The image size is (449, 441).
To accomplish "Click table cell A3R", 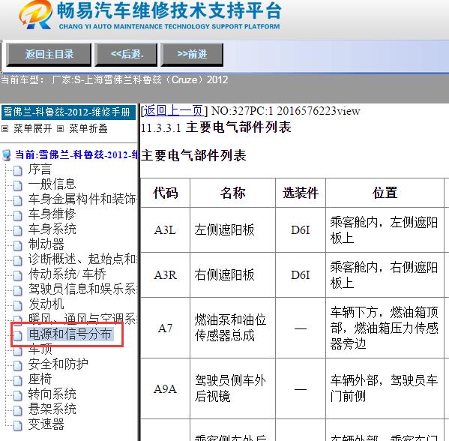I will [x=165, y=275].
